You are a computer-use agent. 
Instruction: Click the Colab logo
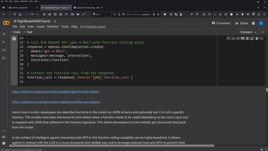pos(6,23)
